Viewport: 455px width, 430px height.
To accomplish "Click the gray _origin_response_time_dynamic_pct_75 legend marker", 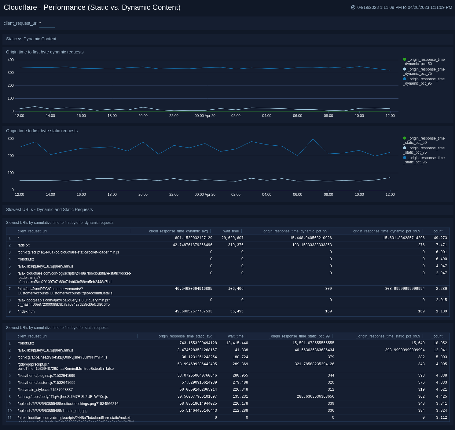I will [x=404, y=69].
